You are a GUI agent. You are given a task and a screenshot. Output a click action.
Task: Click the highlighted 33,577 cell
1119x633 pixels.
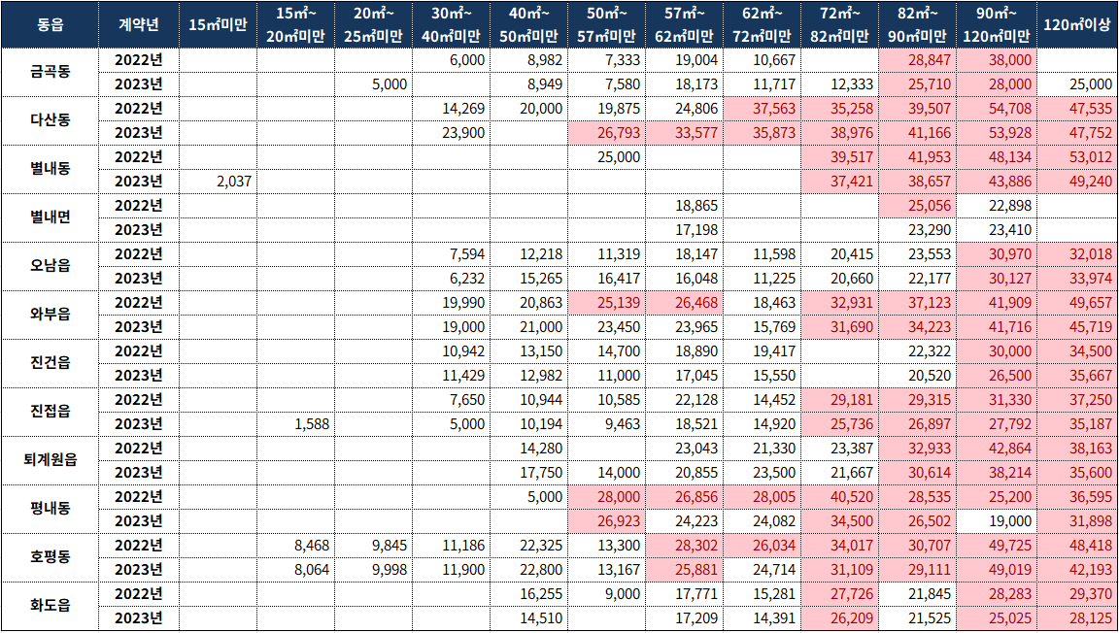pos(684,133)
